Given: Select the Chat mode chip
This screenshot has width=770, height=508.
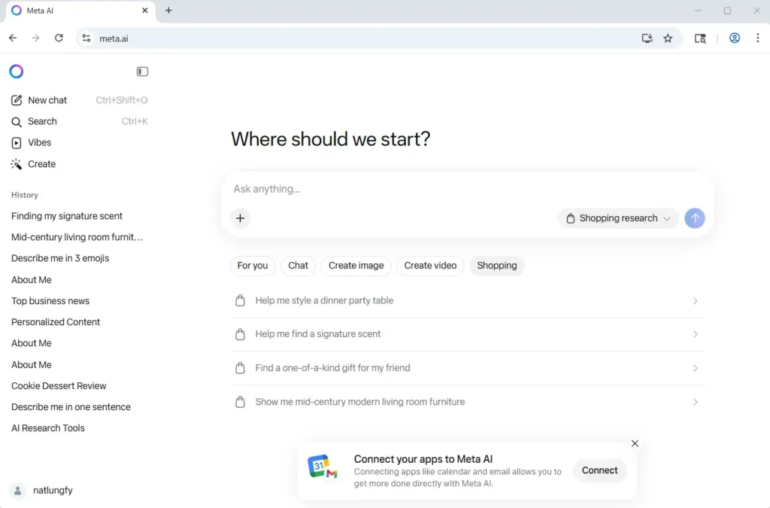Looking at the screenshot, I should (x=298, y=266).
